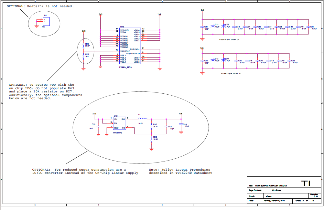The image size is (324, 210).
Task: Click the PWRPAD1 pin label
Action: 135,49
